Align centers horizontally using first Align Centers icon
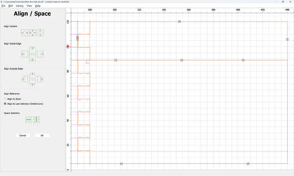The image size is (294, 176). [x=25, y=33]
